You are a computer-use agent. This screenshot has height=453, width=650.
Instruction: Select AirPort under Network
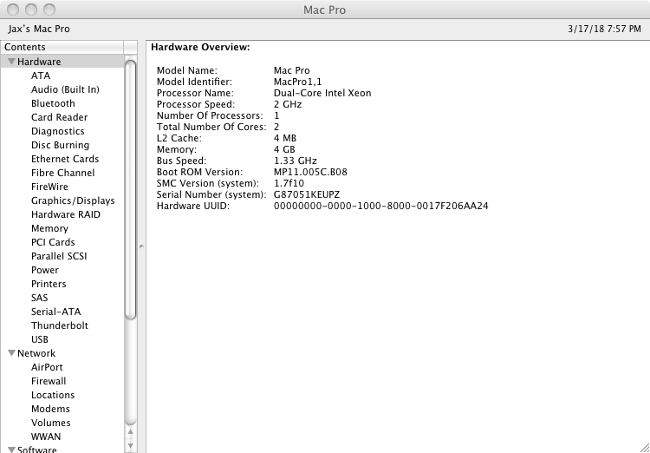click(47, 367)
